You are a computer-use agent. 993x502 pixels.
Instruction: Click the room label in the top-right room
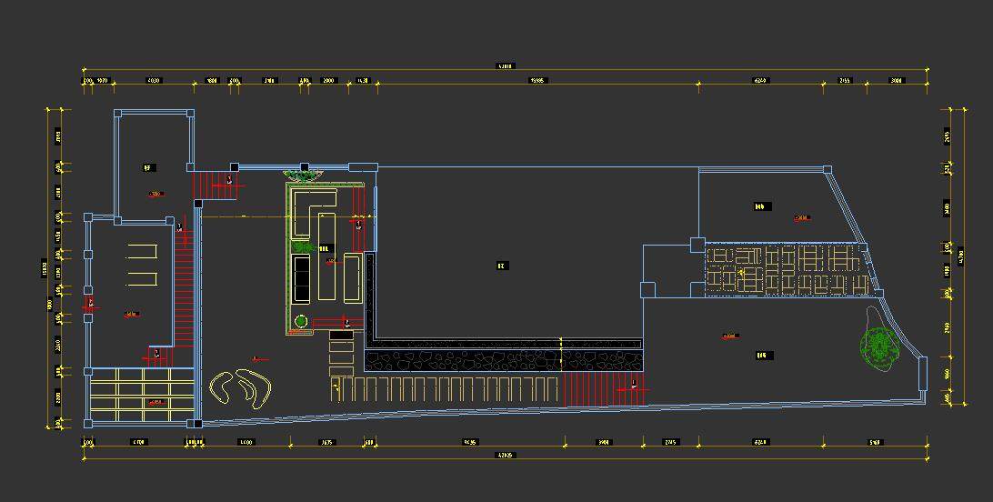[762, 206]
